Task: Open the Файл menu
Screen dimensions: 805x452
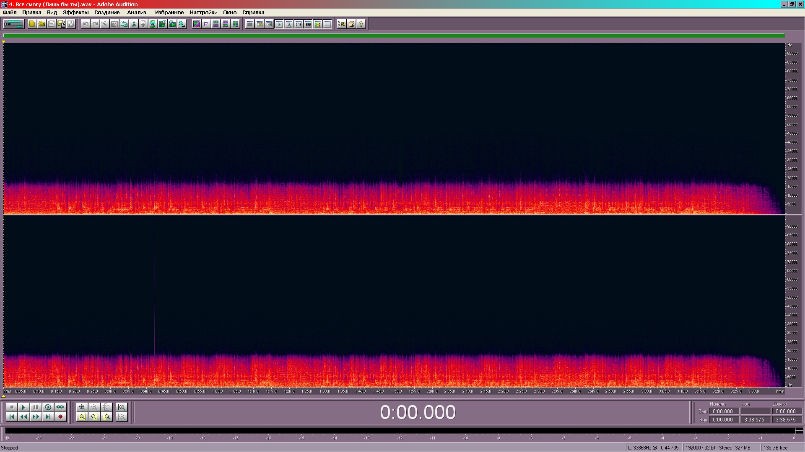Action: tap(10, 13)
